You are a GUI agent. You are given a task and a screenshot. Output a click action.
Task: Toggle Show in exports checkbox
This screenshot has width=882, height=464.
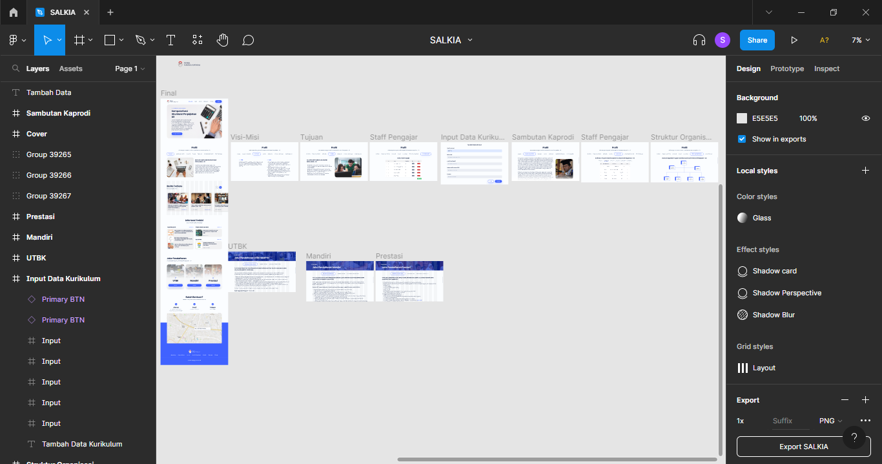tap(742, 139)
